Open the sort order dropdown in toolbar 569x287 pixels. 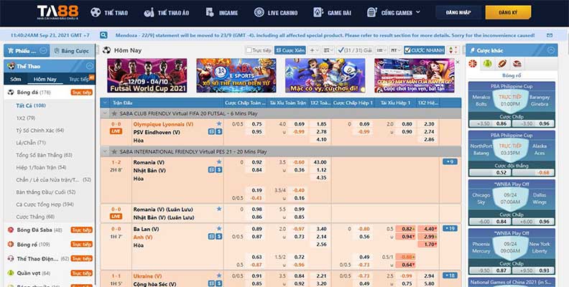(328, 50)
